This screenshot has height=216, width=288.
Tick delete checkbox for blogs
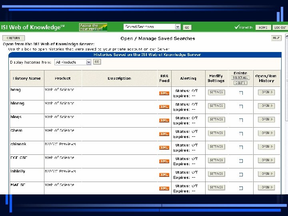pos(241,120)
